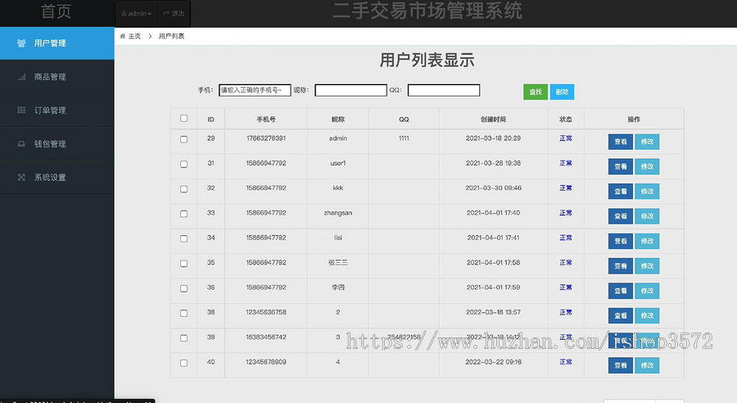
Task: Click 修改 for user admin
Action: (x=647, y=142)
